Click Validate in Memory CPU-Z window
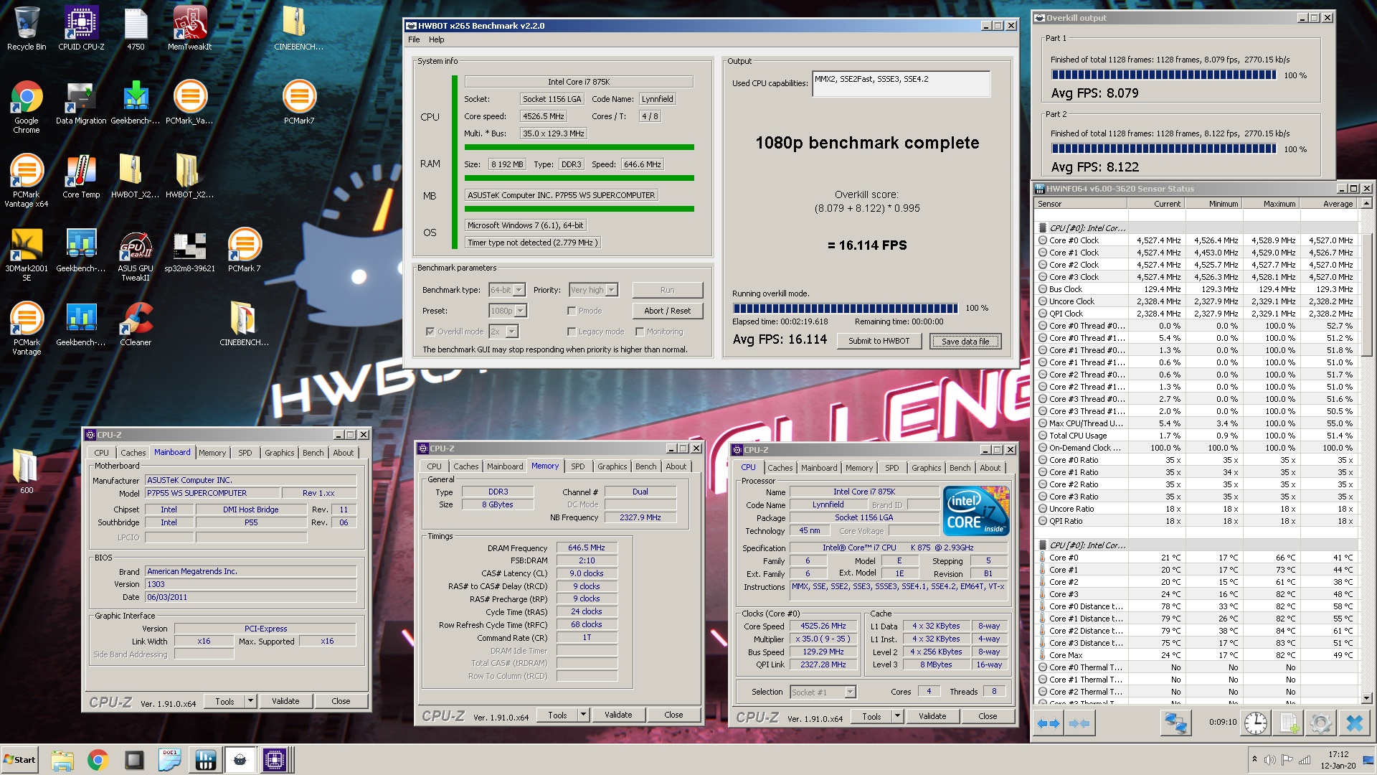This screenshot has width=1377, height=775. pyautogui.click(x=618, y=715)
